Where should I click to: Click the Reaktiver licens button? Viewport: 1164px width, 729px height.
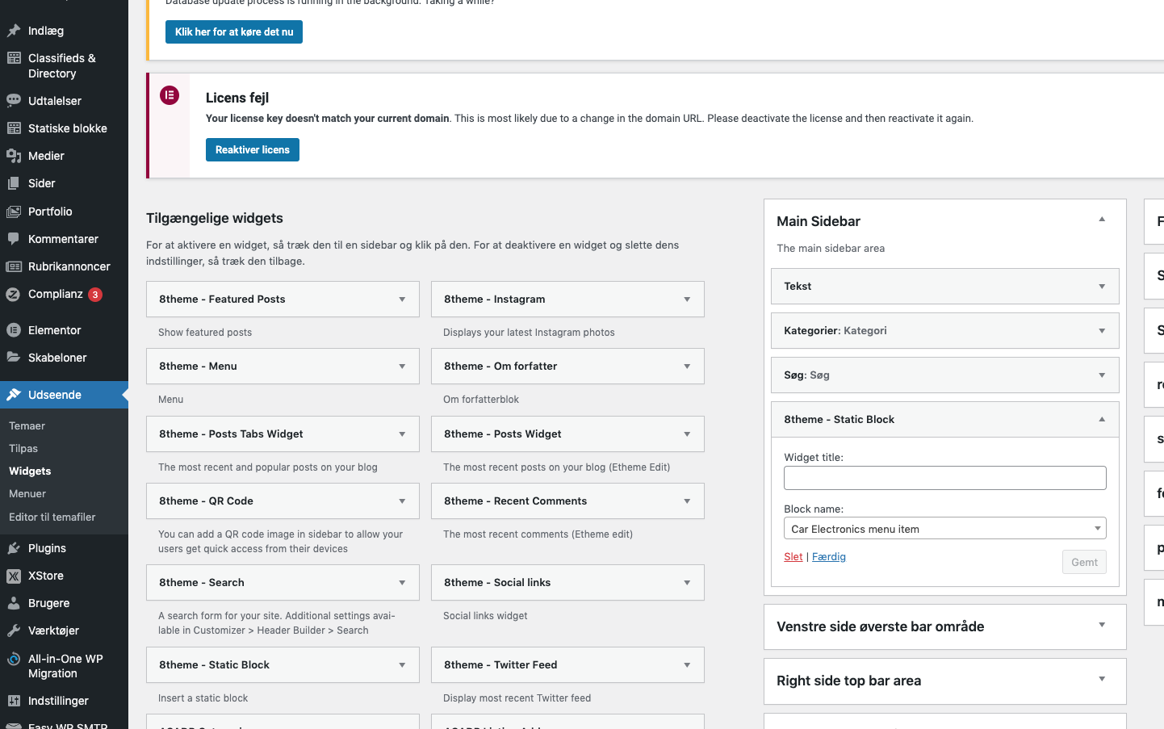point(252,150)
